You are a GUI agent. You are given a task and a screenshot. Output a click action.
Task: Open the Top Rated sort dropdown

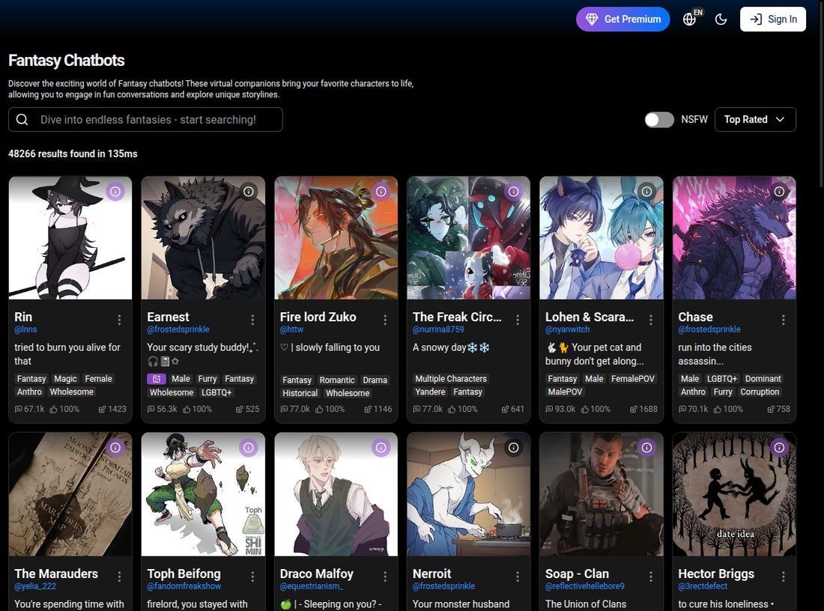tap(755, 120)
